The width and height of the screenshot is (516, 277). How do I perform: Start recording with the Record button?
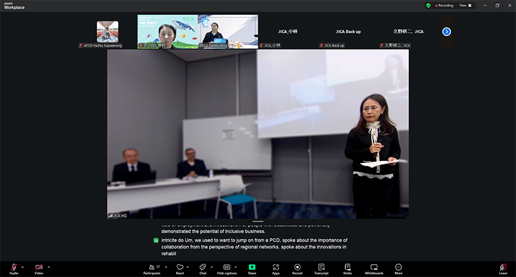pos(297,269)
